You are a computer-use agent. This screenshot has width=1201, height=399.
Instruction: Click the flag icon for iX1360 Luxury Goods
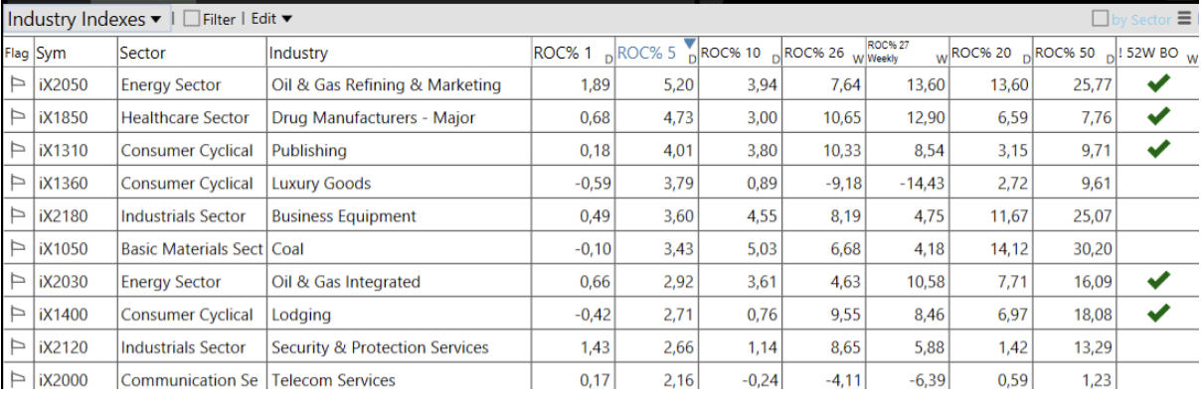point(17,184)
